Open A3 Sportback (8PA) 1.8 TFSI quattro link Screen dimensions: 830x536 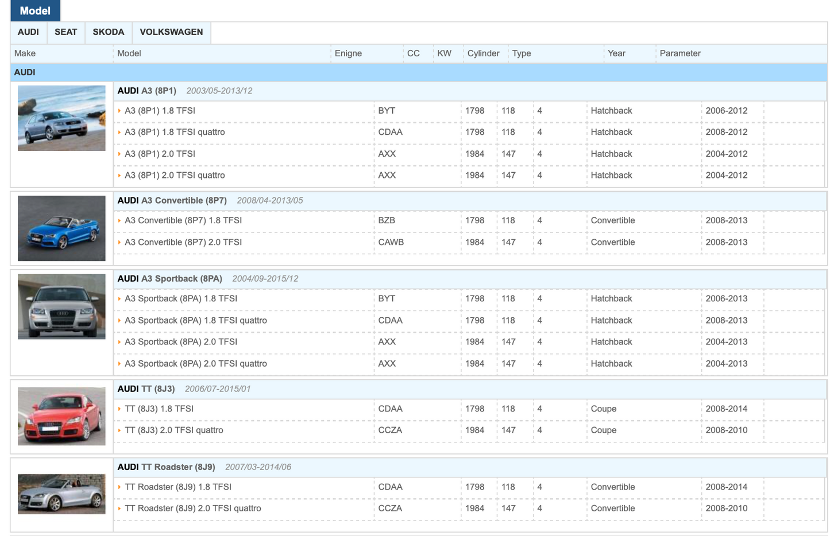196,320
